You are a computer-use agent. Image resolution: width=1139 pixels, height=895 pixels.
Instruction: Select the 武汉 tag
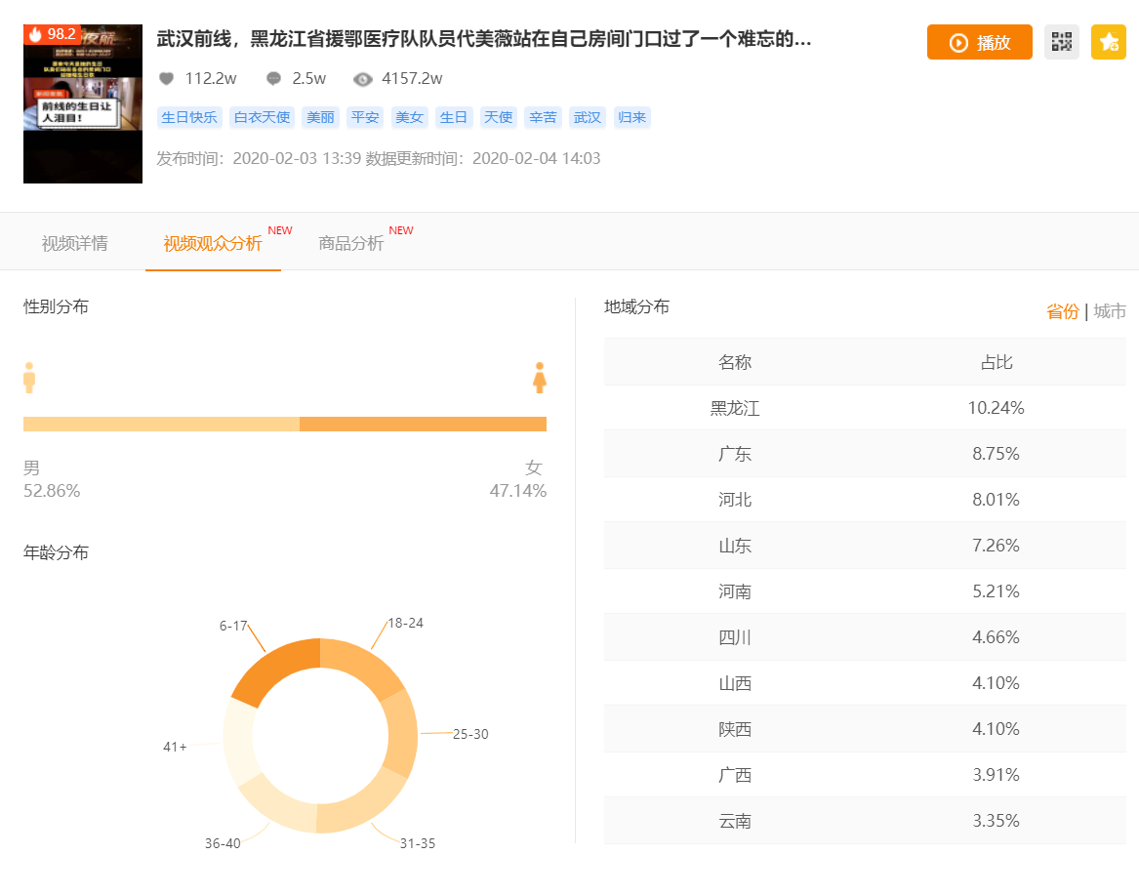pyautogui.click(x=588, y=117)
